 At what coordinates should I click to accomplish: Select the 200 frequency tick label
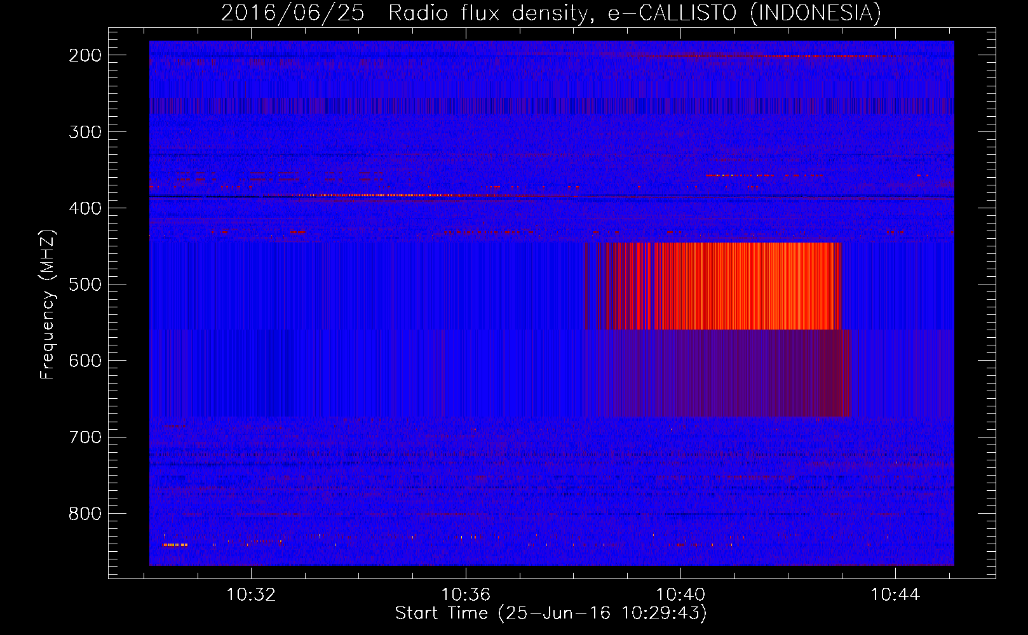click(x=85, y=56)
